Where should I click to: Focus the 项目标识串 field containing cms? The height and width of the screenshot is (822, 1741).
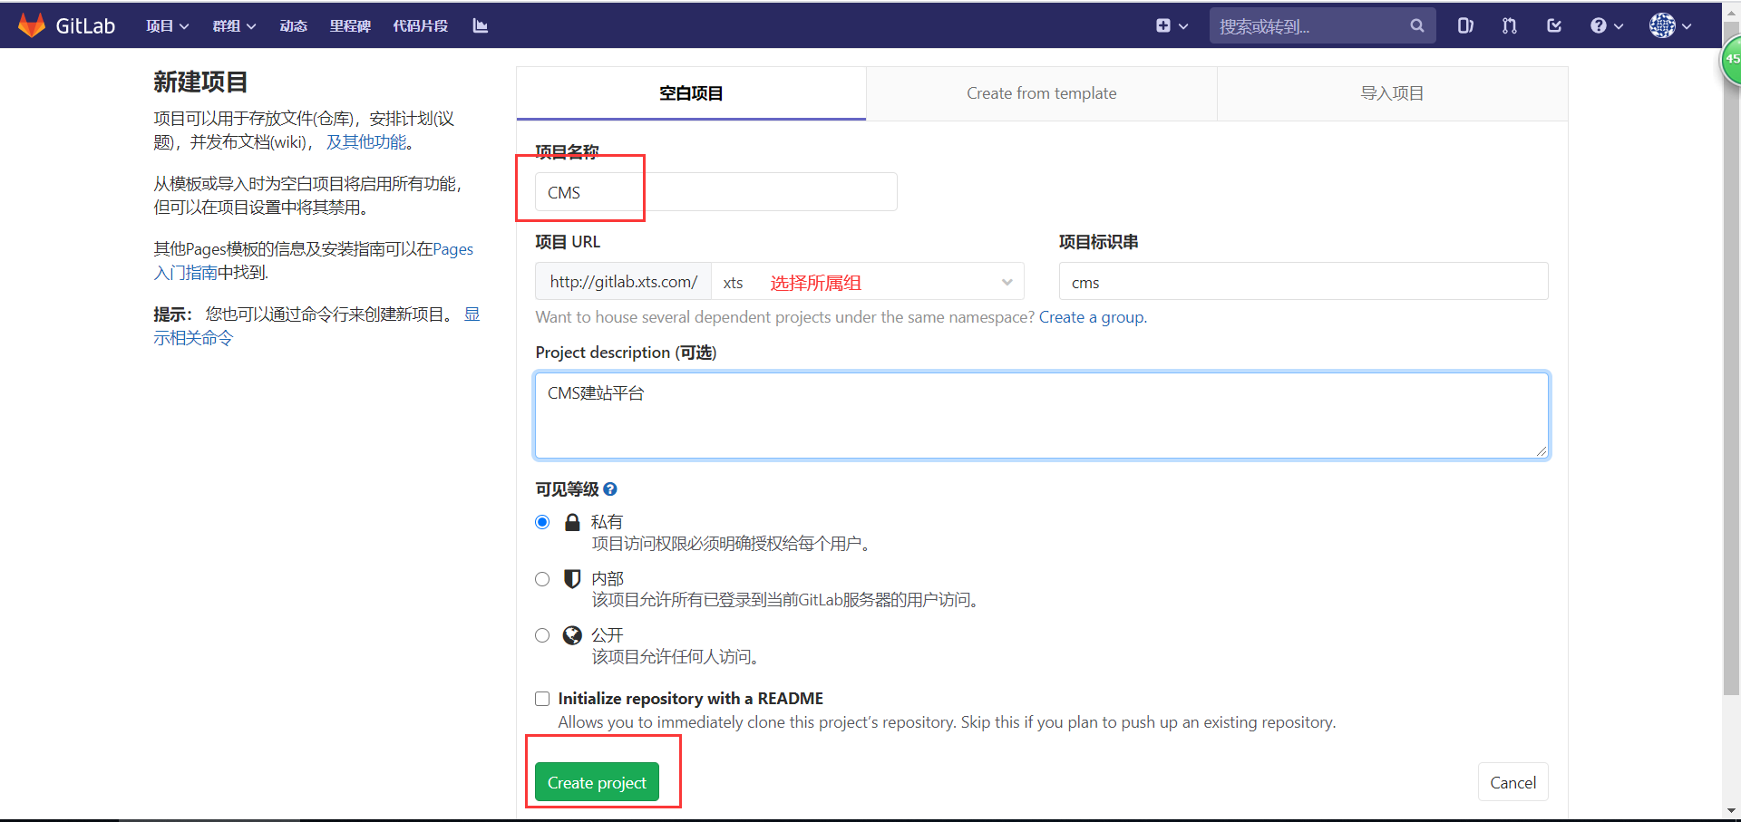[1303, 282]
